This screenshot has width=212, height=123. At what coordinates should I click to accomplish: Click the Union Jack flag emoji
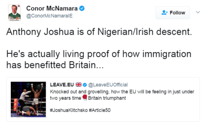point(79,85)
